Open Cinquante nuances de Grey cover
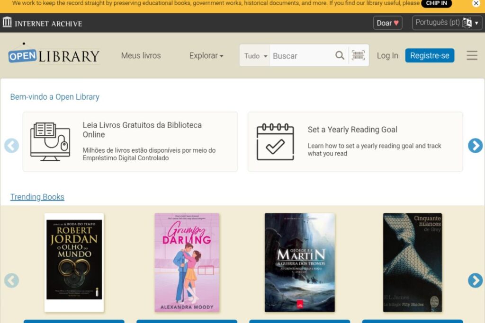The width and height of the screenshot is (485, 323). [x=413, y=262]
